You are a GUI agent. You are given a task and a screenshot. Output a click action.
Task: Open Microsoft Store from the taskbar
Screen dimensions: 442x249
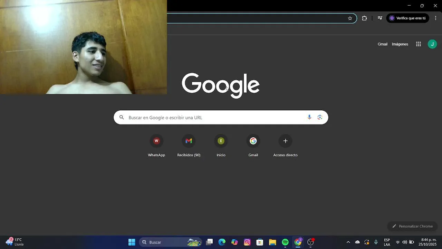(x=260, y=242)
